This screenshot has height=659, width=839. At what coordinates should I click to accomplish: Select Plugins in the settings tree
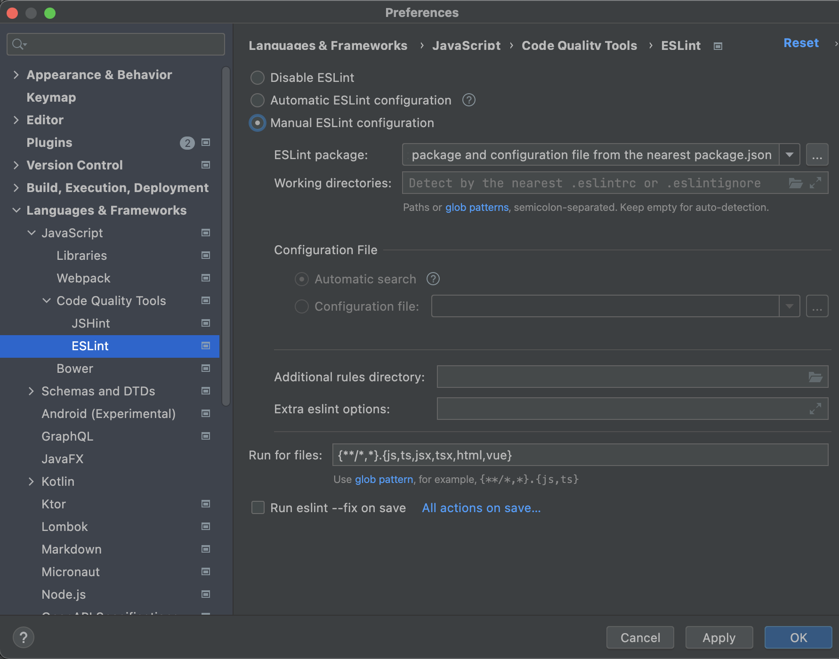point(49,143)
